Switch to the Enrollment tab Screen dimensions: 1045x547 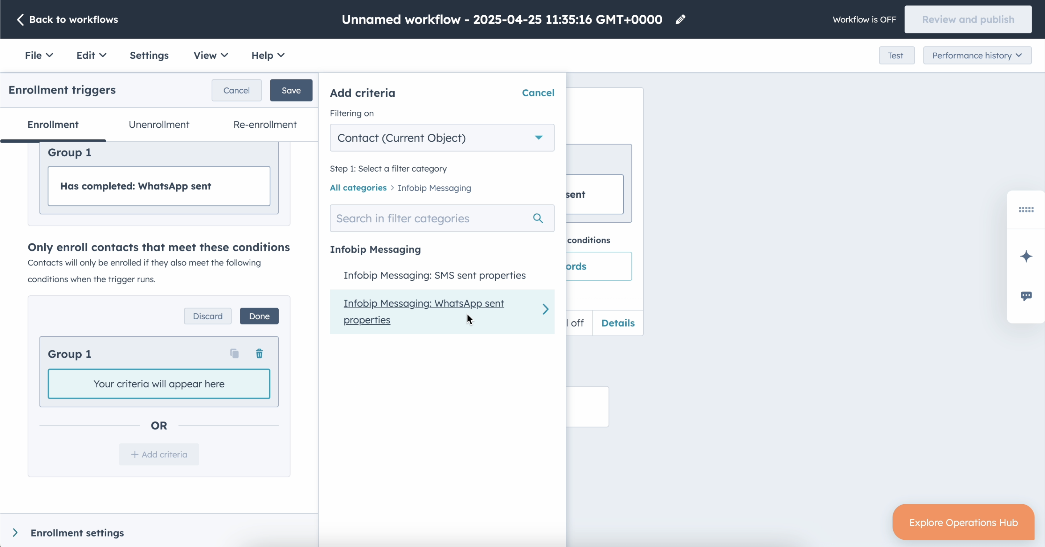[53, 124]
